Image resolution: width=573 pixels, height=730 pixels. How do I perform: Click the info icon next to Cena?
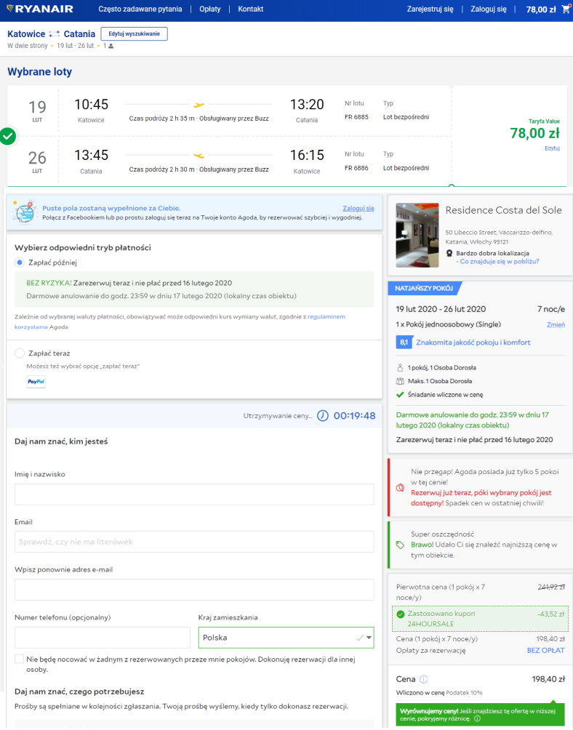424,679
